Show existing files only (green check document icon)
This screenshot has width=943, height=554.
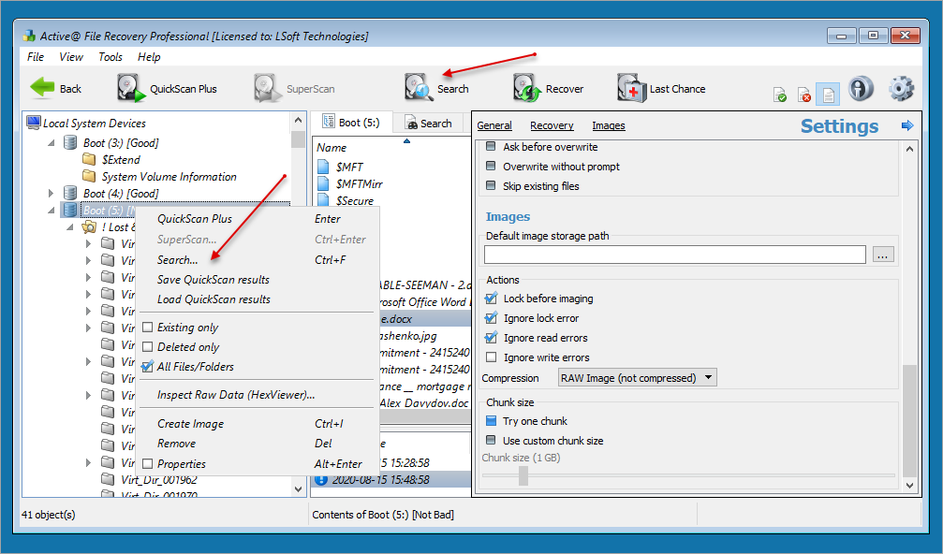click(x=779, y=95)
